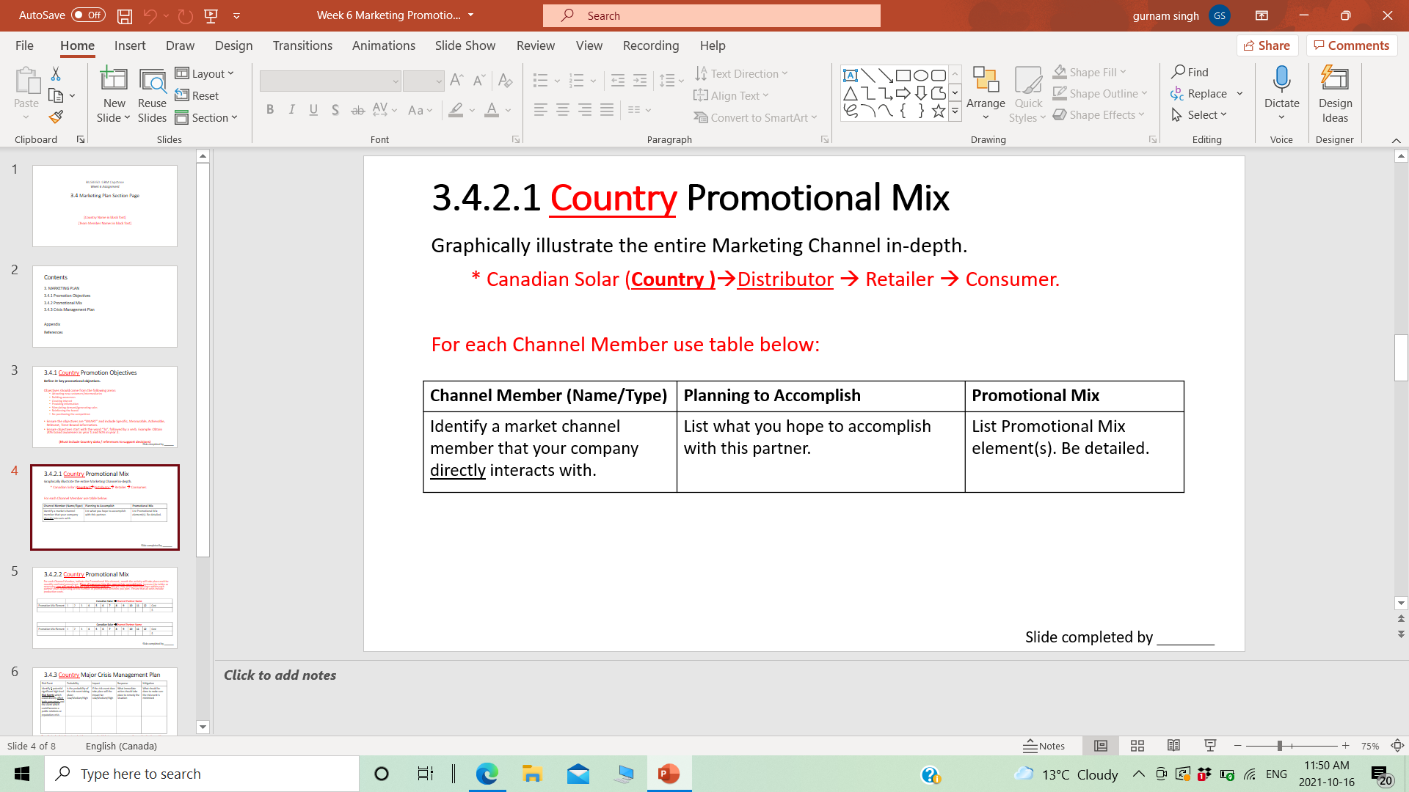Click the Copy icon in Clipboard group

pyautogui.click(x=56, y=95)
